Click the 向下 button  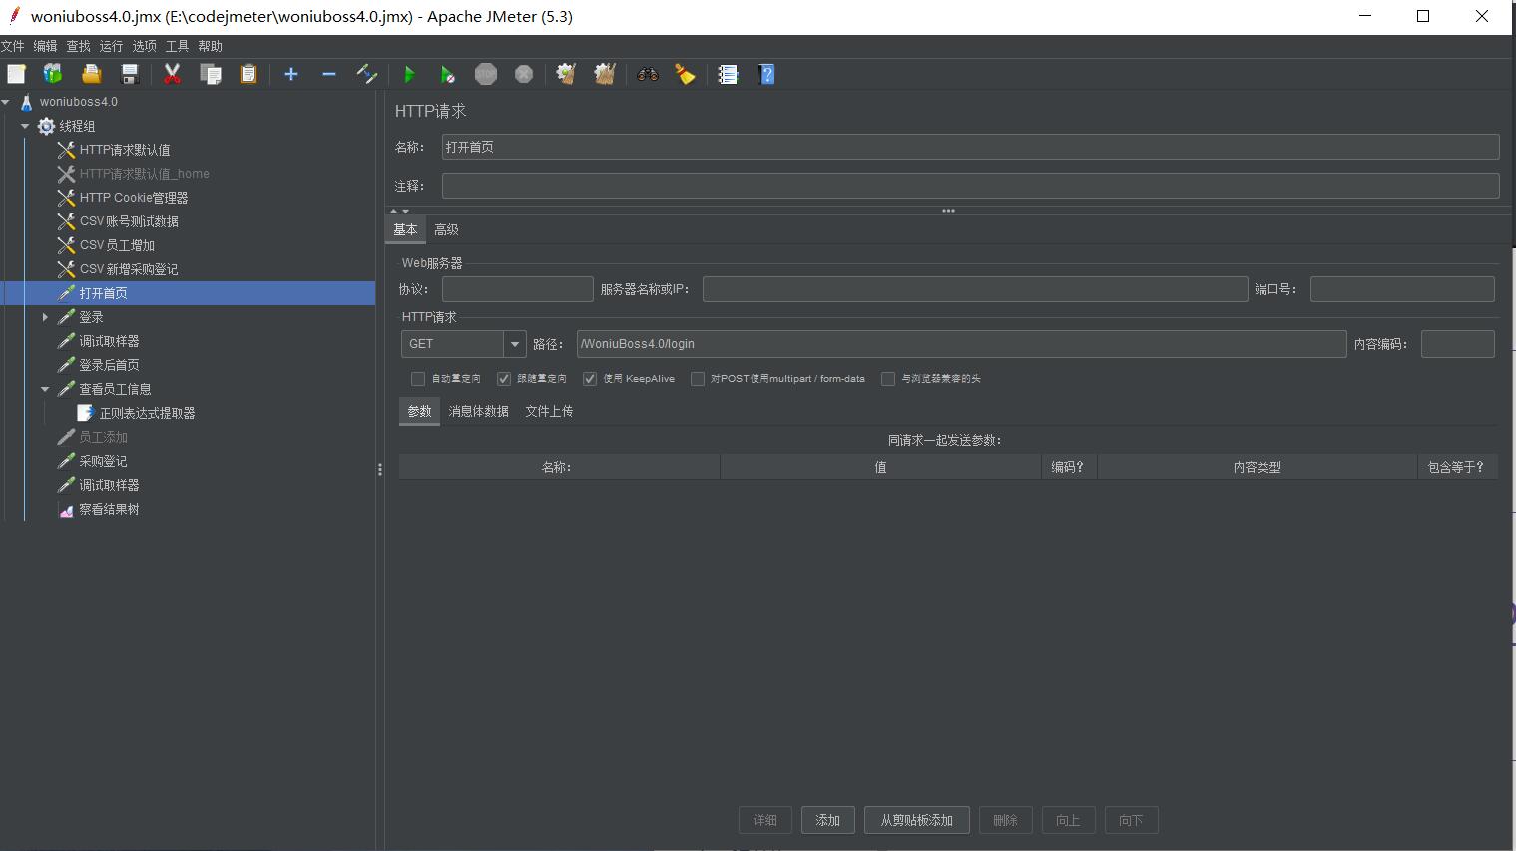(x=1131, y=820)
